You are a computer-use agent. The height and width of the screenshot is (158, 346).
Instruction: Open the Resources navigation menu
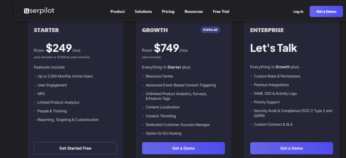tap(194, 11)
